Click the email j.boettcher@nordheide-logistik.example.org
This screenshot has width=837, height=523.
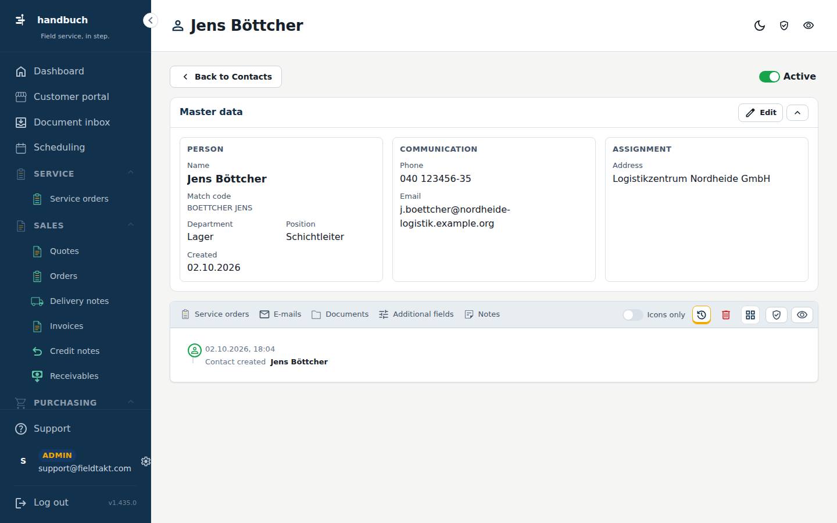[x=455, y=216]
